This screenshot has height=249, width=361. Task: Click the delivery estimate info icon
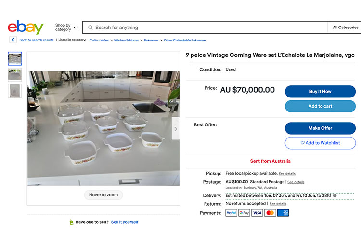[335, 195]
